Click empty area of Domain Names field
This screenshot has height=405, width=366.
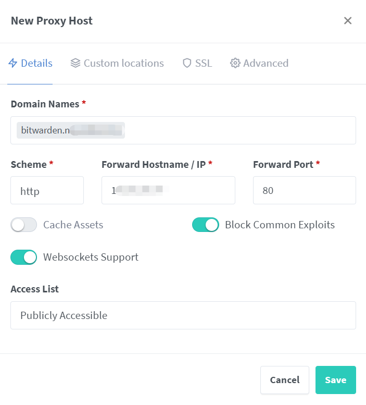point(240,130)
